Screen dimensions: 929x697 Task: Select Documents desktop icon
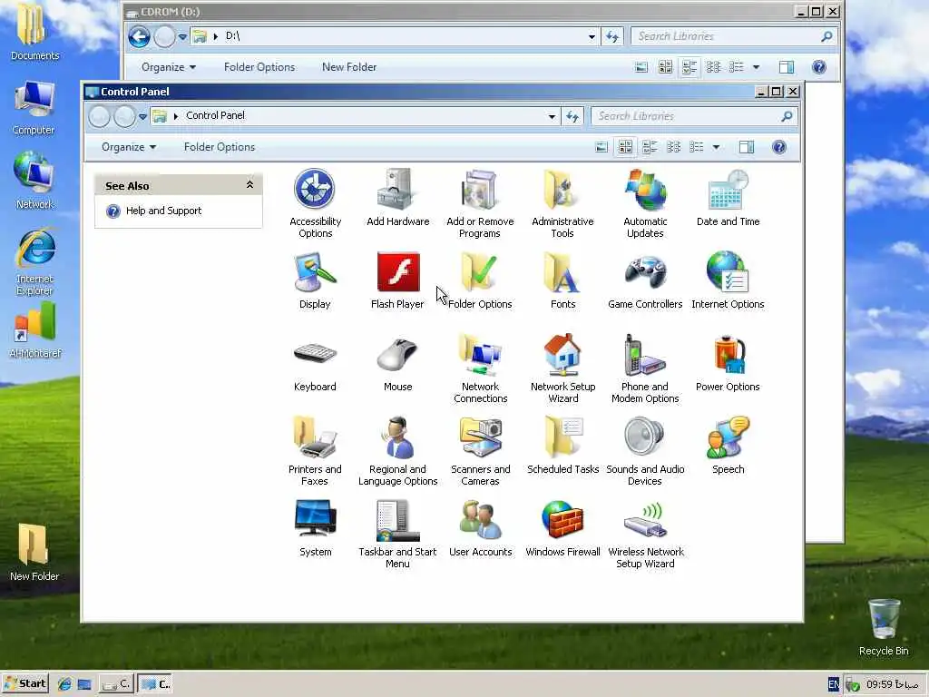[34, 33]
